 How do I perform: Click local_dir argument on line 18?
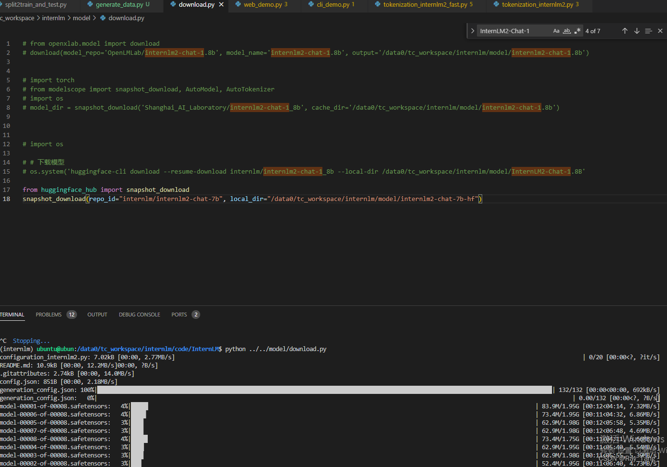point(354,199)
